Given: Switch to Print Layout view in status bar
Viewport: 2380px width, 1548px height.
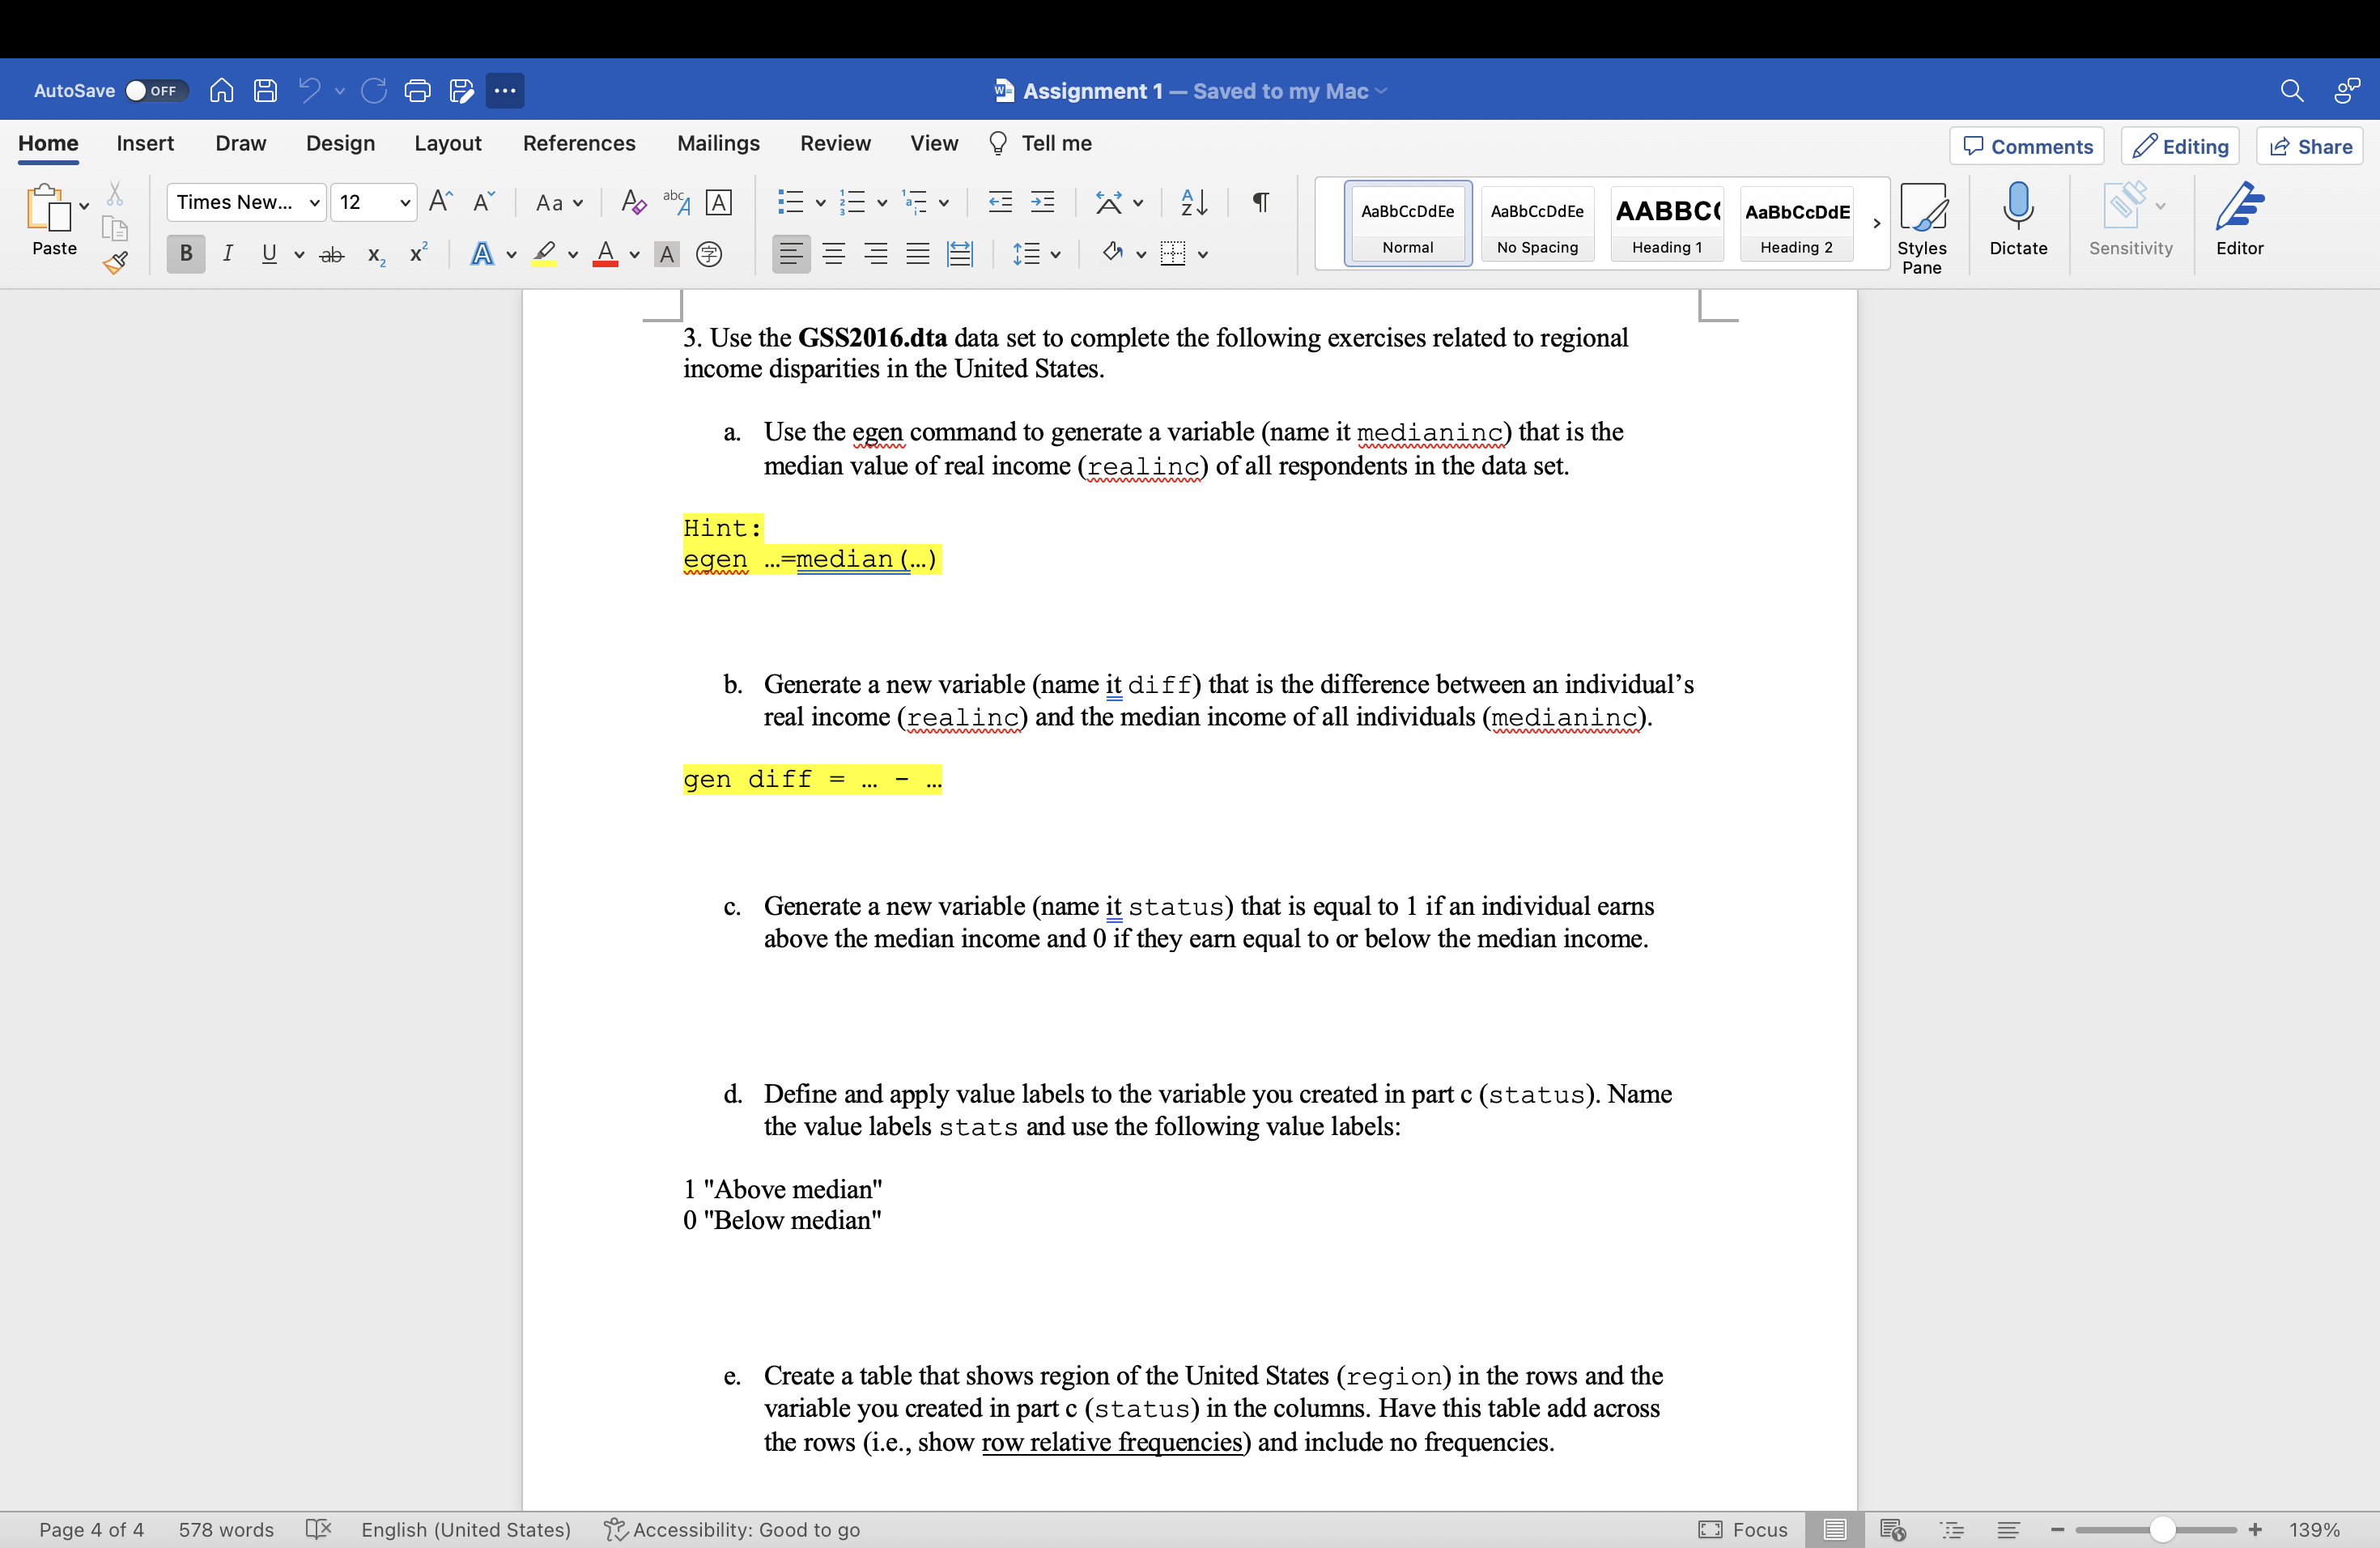Looking at the screenshot, I should (x=1834, y=1529).
